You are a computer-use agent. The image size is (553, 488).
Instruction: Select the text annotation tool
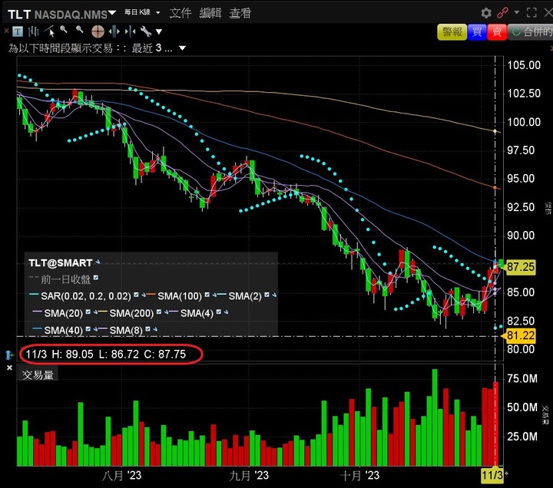coord(17,31)
